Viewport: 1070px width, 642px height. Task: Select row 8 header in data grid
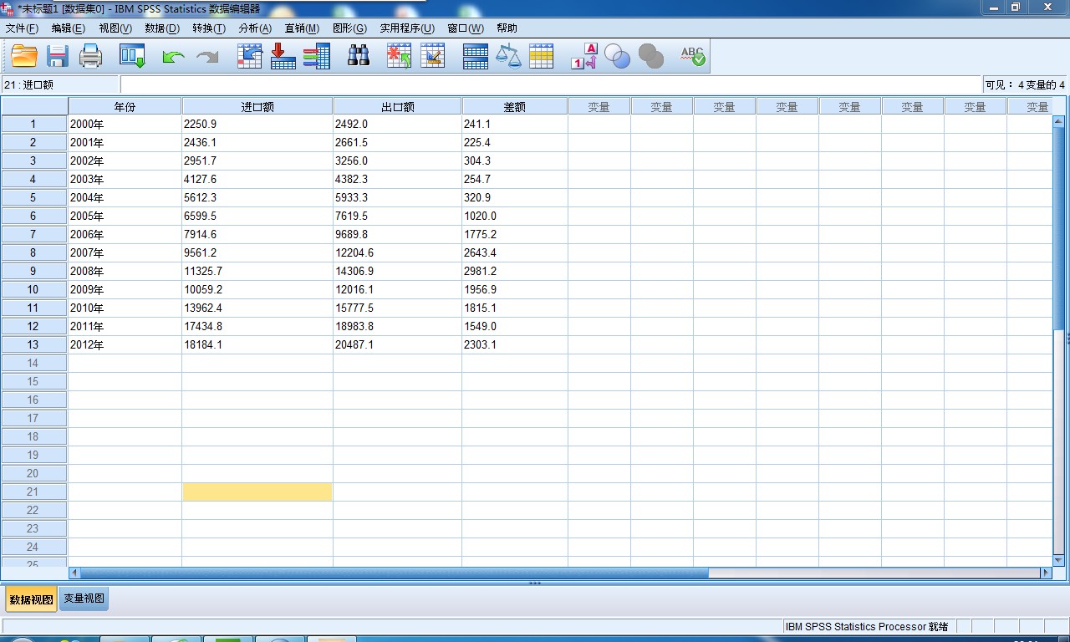pos(33,252)
